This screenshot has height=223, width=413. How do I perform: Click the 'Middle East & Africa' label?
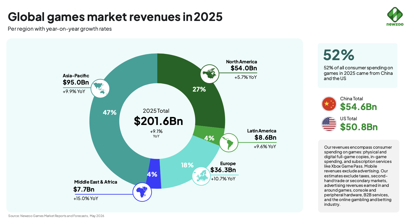point(96,182)
